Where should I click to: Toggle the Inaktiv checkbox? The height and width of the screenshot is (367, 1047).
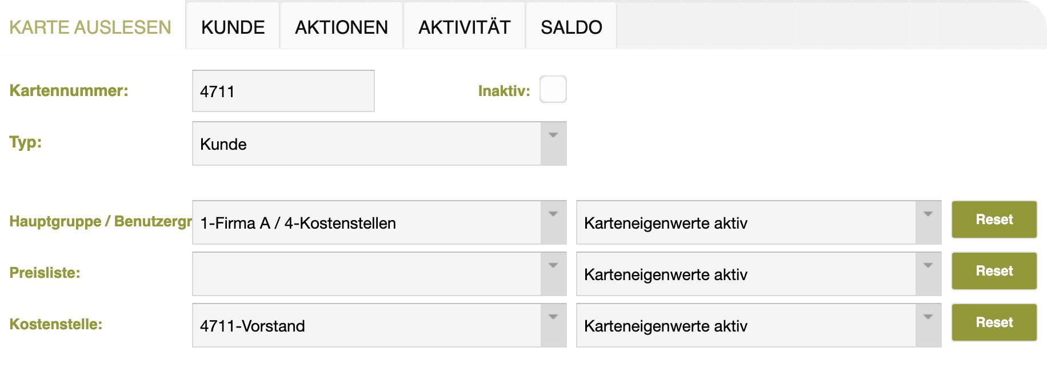553,90
